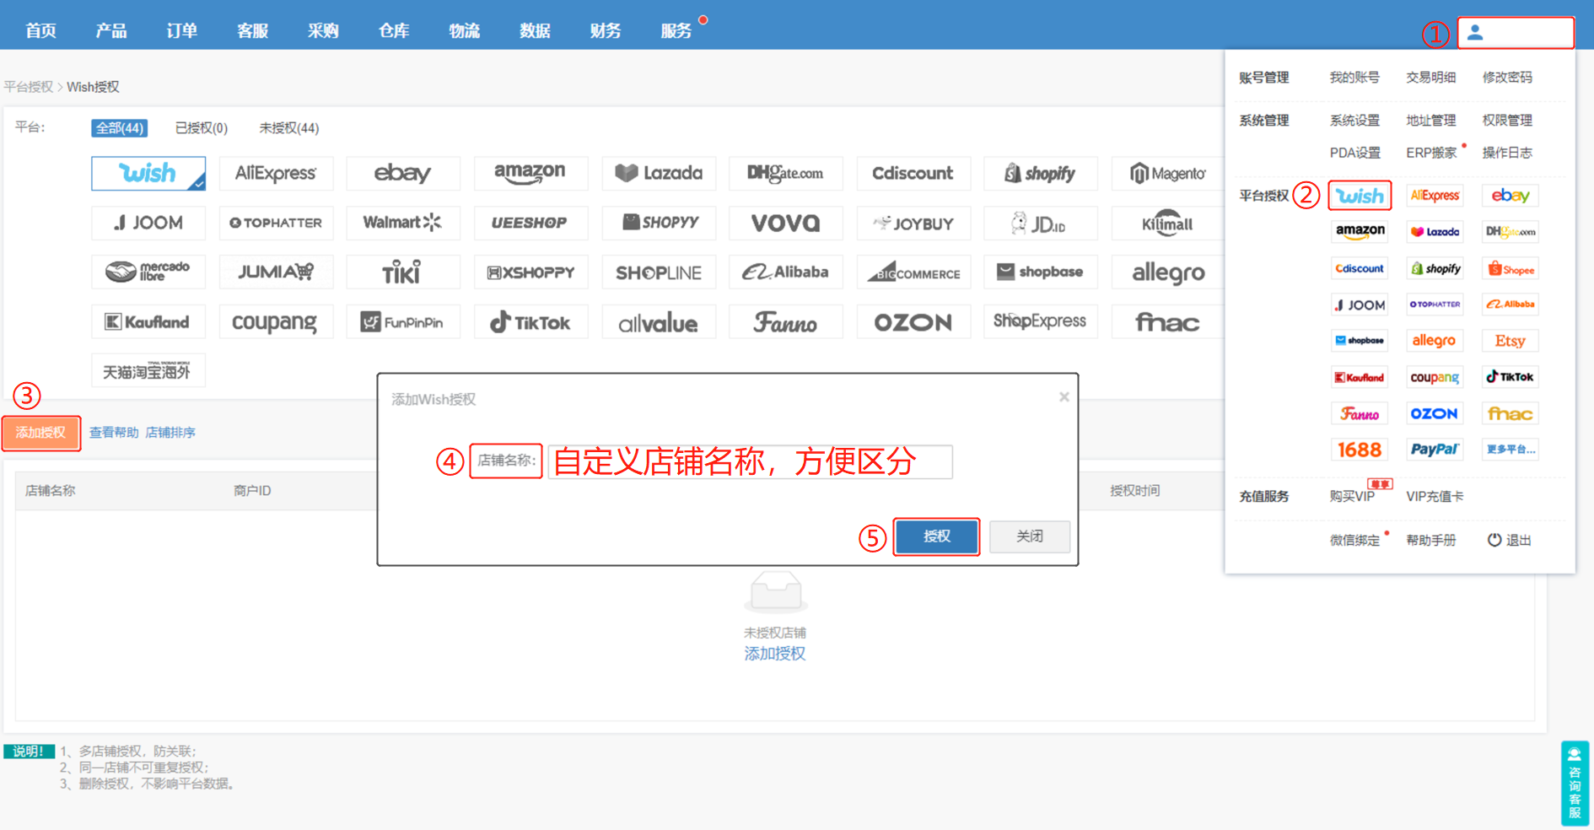Viewport: 1594px width, 830px height.
Task: Open the 产品 top menu
Action: [x=111, y=31]
